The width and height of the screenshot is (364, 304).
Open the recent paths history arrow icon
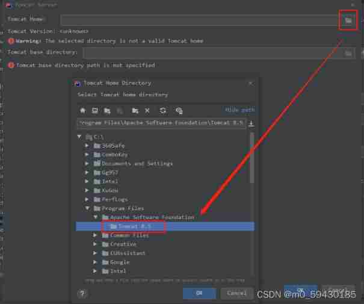251,123
